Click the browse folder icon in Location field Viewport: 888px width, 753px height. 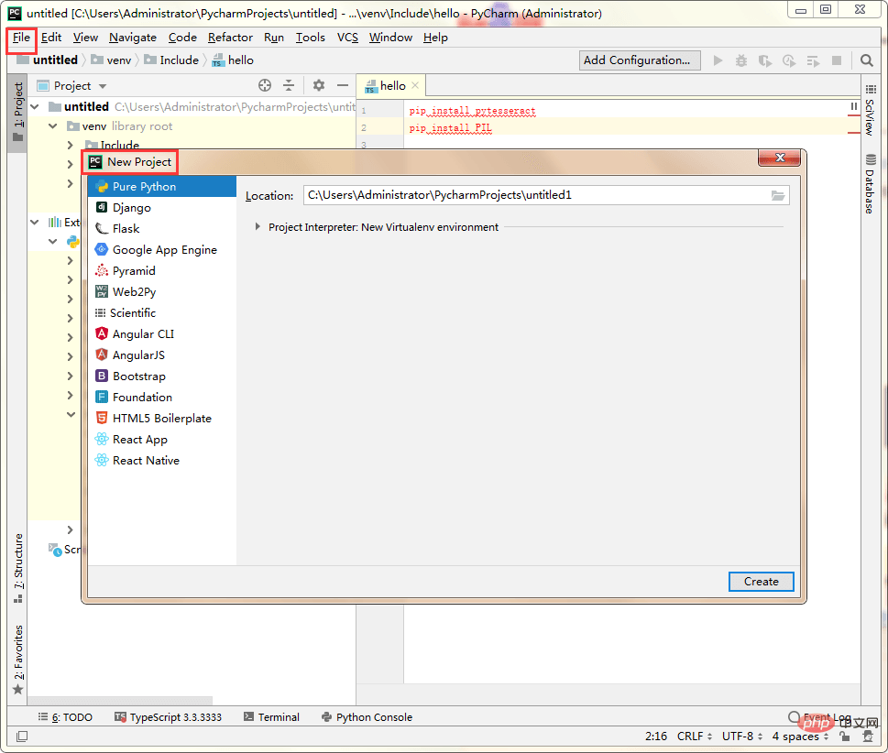point(778,195)
